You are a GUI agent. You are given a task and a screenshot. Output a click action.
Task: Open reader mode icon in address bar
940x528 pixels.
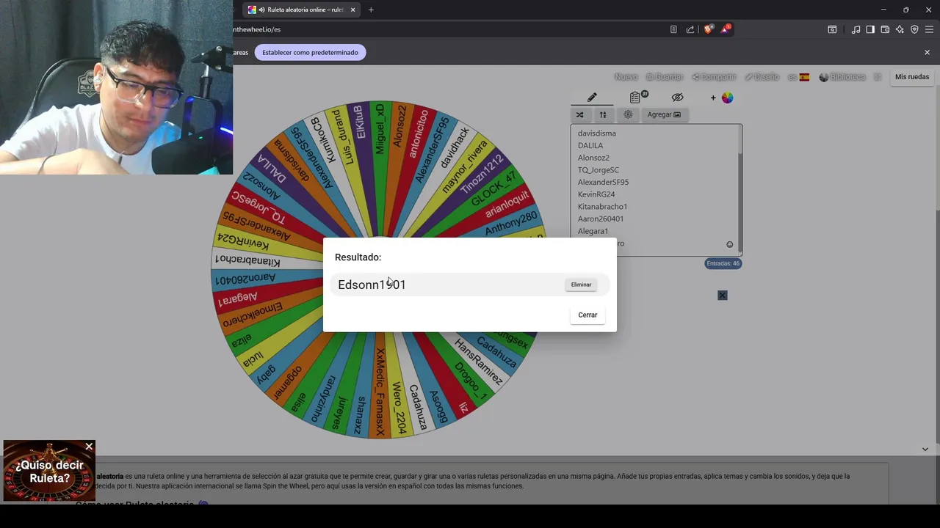click(x=673, y=29)
